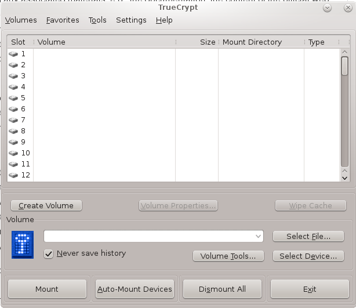Select the drive icon for slot 12
Viewport: 356px width, 308px height.
pyautogui.click(x=13, y=175)
